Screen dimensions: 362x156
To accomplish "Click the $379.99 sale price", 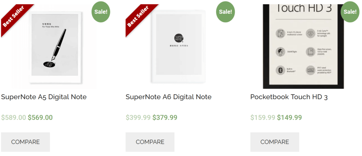I will 165,118.
